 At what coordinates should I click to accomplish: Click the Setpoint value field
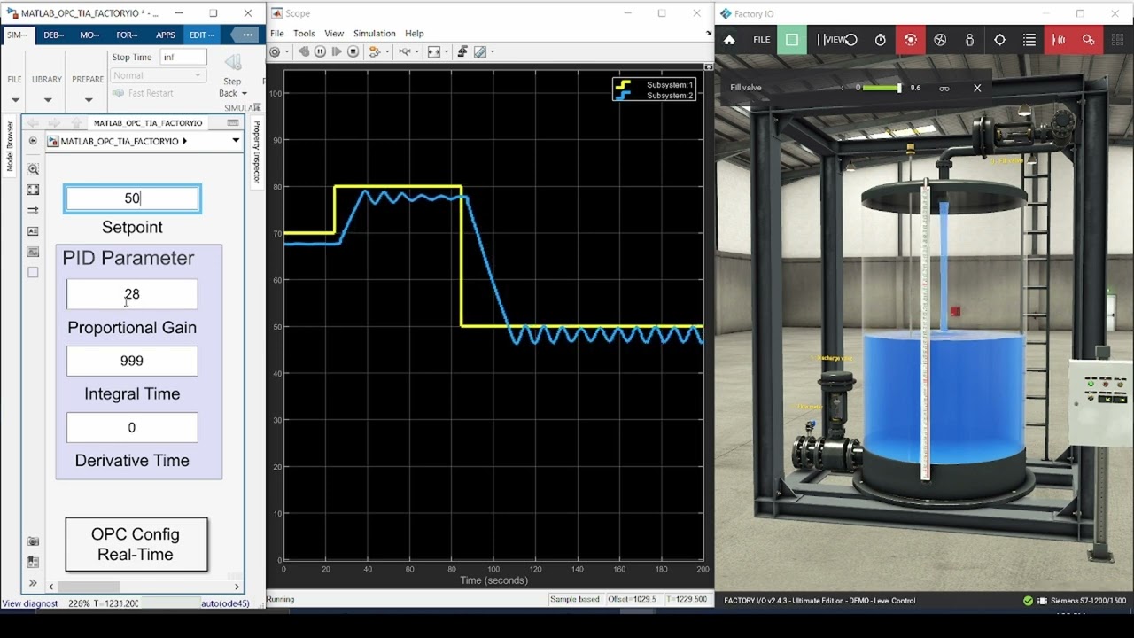click(132, 198)
